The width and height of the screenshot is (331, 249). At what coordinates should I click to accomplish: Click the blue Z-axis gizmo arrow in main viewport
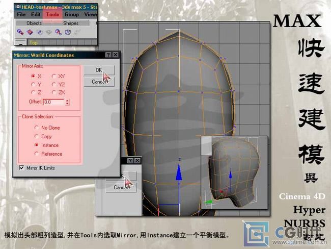[179, 172]
